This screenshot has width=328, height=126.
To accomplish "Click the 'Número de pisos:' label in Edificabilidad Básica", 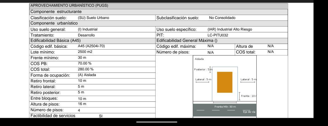I will (47, 110).
